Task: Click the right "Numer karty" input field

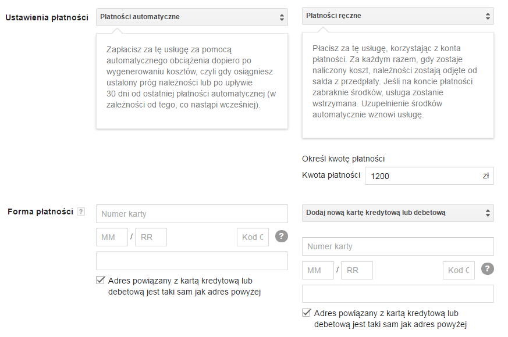Action: (397, 246)
